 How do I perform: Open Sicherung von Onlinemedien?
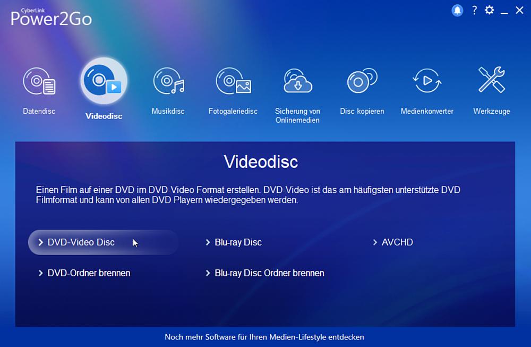pyautogui.click(x=297, y=81)
